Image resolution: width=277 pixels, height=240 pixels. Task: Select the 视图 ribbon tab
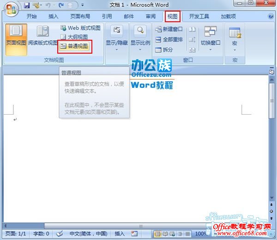[x=172, y=16]
